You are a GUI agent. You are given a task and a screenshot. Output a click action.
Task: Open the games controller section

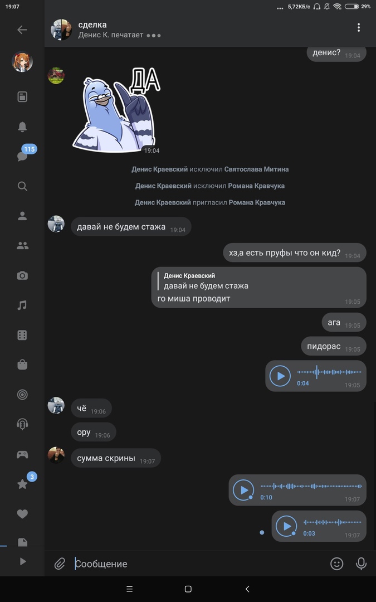pos(22,455)
